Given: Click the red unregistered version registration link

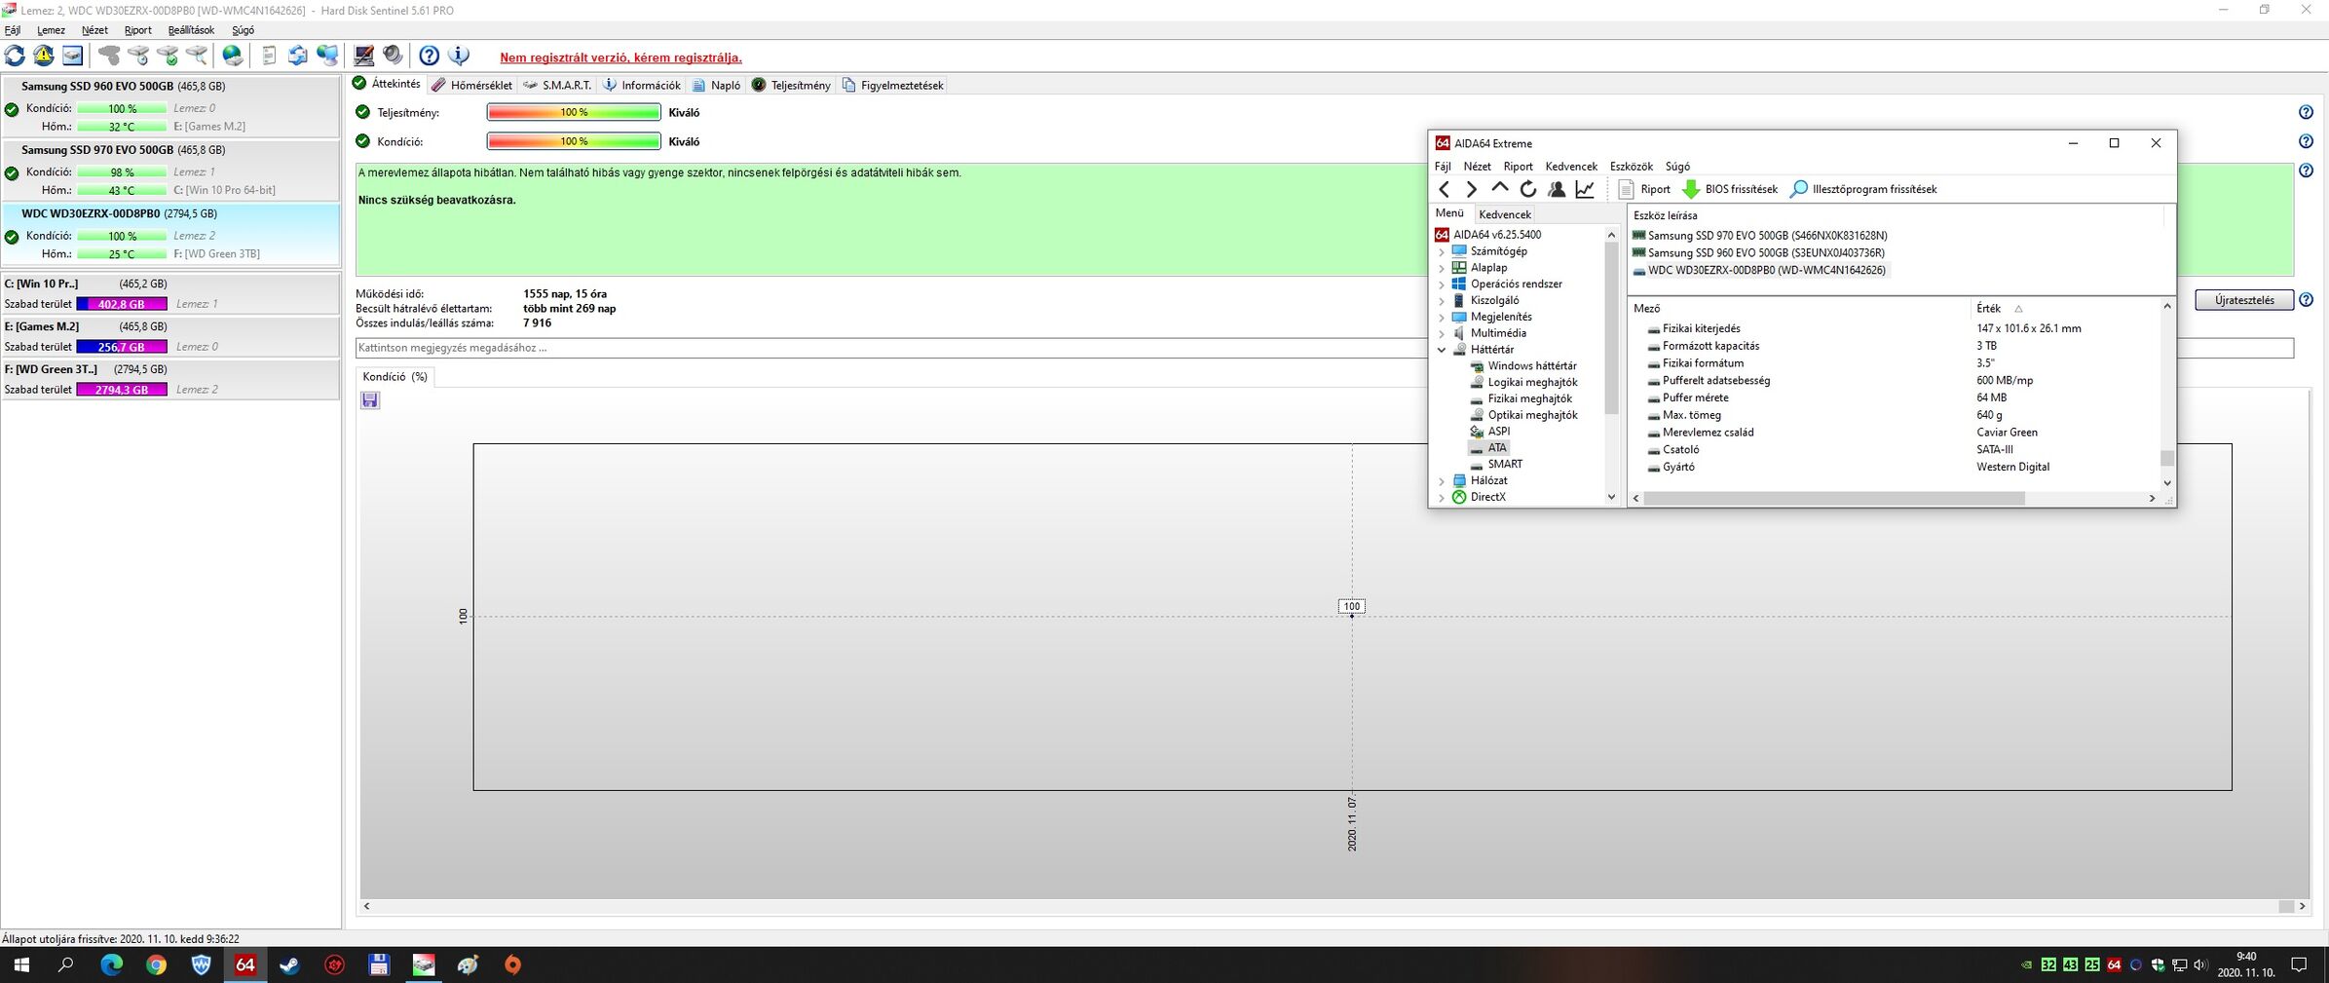Looking at the screenshot, I should pyautogui.click(x=620, y=57).
